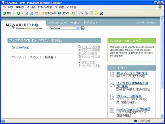Click the ショートカット panel header
Image resolution: width=165 pixels, height=124 pixels.
(x=132, y=68)
